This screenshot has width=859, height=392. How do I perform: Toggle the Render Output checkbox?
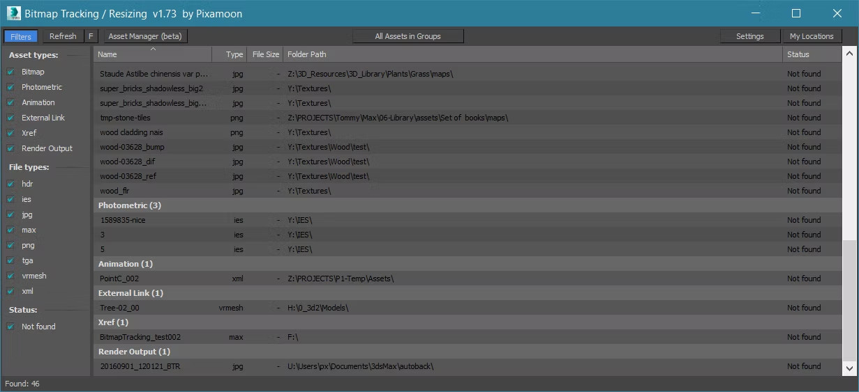(10, 148)
